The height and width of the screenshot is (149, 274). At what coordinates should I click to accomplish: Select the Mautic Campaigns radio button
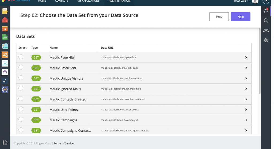click(21, 119)
